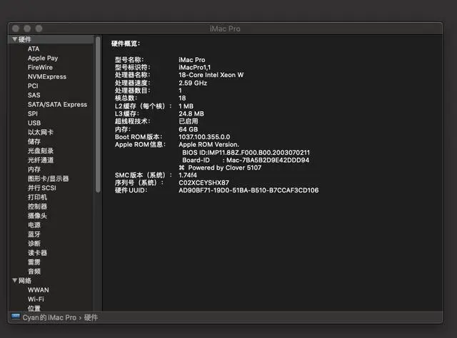This screenshot has width=457, height=338.
Task: Open the 读卡器 entry
Action: [37, 252]
